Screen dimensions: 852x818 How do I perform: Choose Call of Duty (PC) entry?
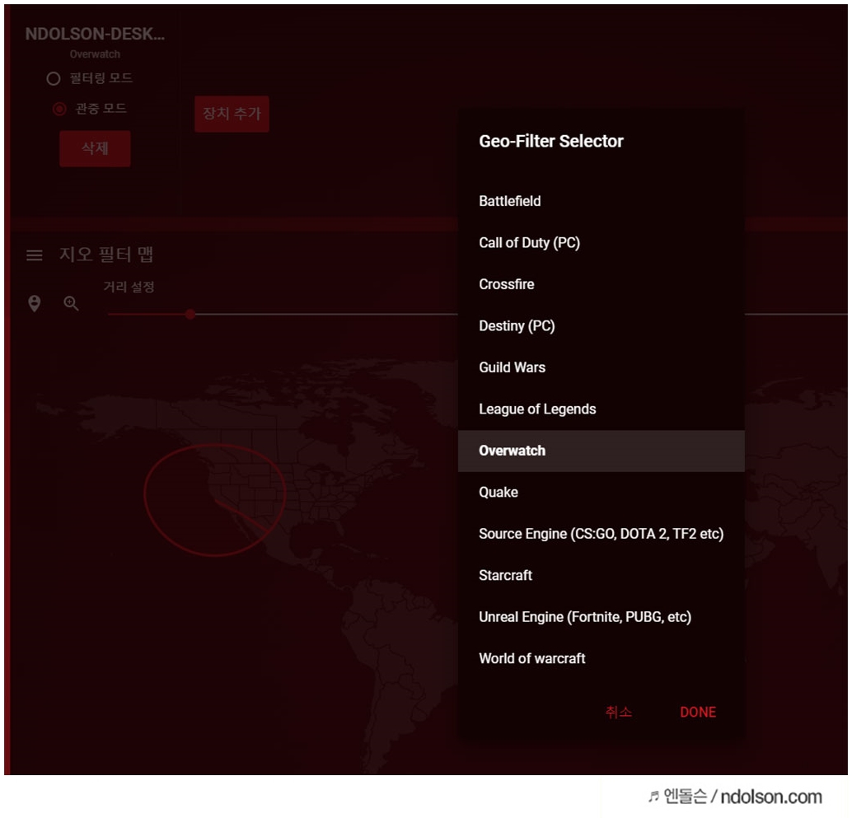pos(601,243)
